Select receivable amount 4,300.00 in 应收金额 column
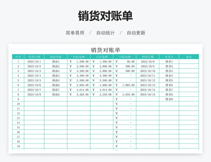Image resolution: width=211 pixels, height=162 pixels. coord(79,76)
